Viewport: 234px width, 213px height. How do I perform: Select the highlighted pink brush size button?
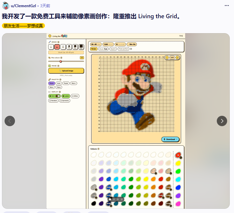coord(57,47)
